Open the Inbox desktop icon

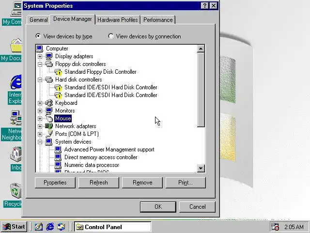(16, 154)
